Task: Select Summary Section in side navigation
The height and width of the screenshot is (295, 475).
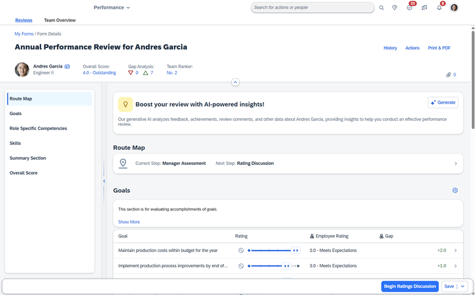Action: (x=49, y=158)
